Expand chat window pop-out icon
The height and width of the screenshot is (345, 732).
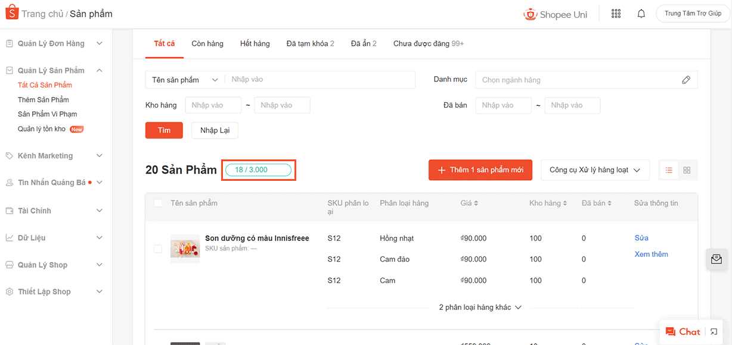714,332
